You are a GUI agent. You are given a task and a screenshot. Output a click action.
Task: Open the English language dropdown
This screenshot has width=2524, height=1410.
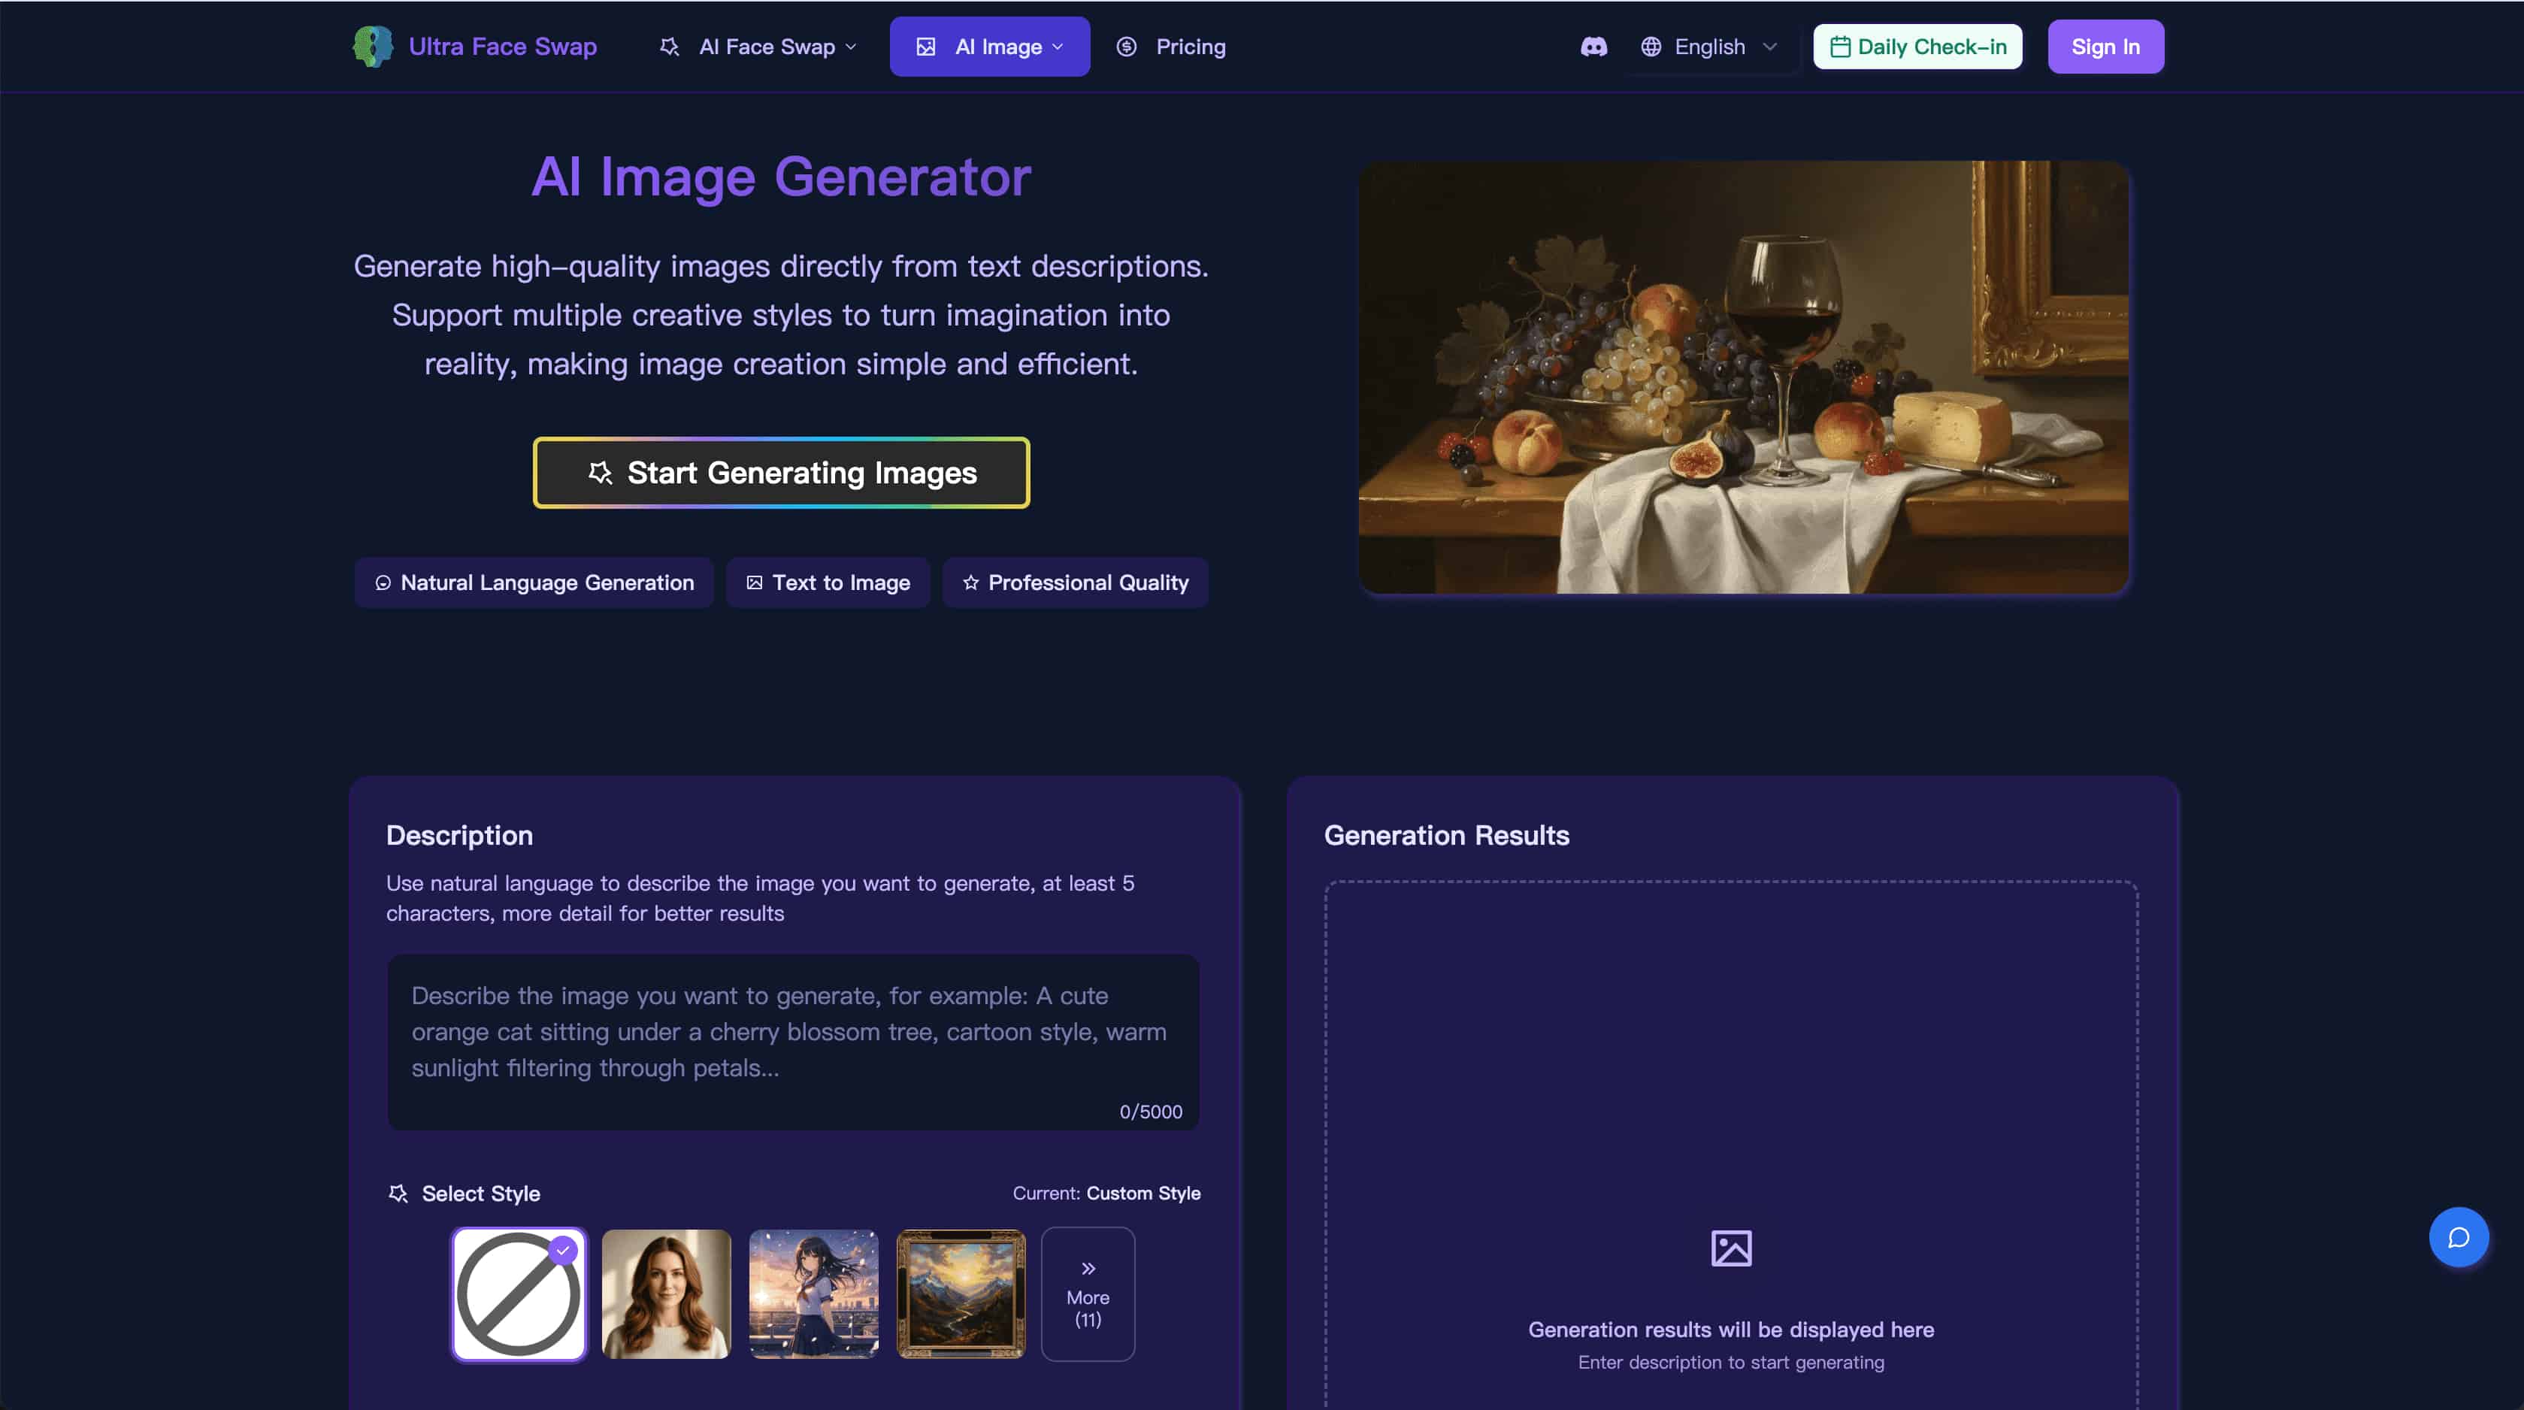click(1708, 46)
